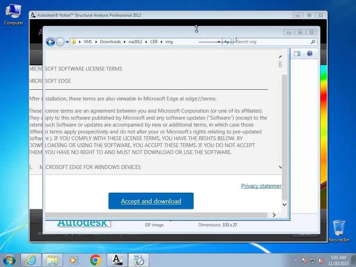
Task: Maximize the Autodesk Robot installer window
Action: [x=309, y=15]
